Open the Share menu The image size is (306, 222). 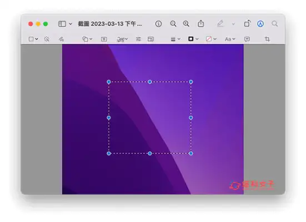coord(201,24)
